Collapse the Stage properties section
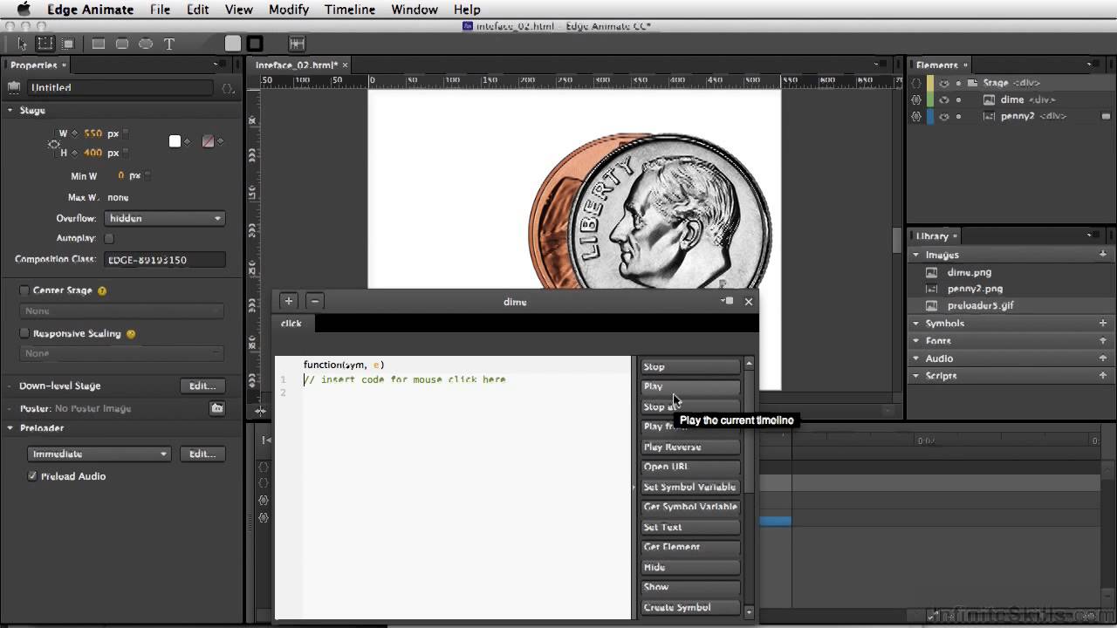 click(x=10, y=111)
